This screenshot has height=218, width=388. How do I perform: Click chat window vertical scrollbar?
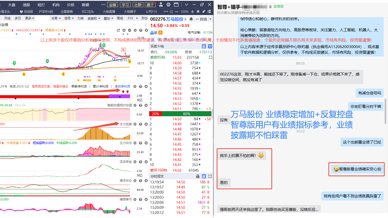pos(386,111)
